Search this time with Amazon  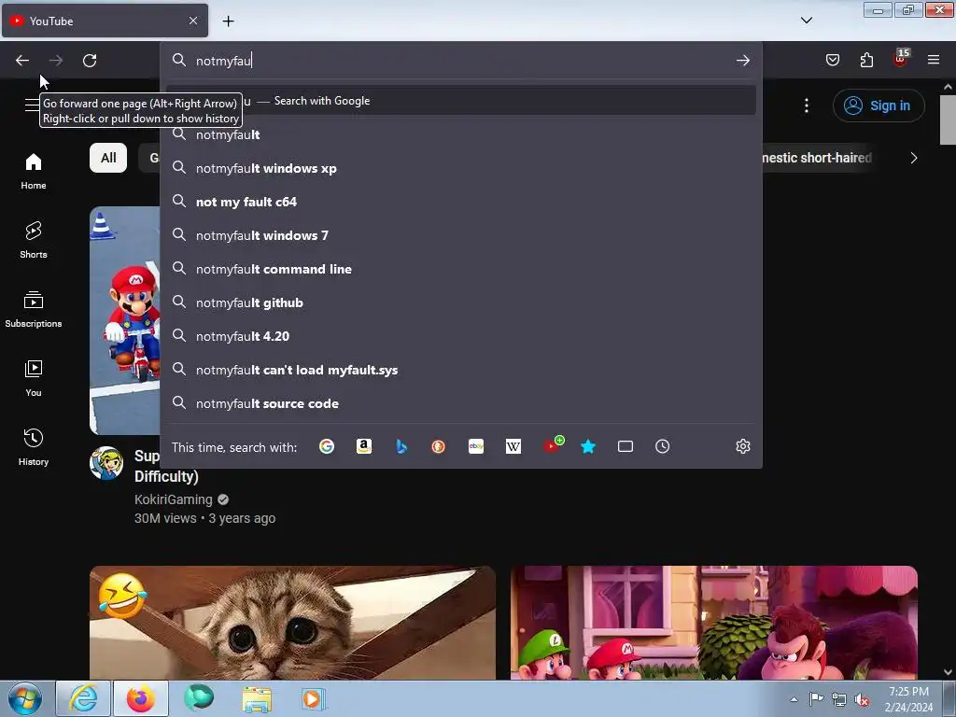coord(364,447)
